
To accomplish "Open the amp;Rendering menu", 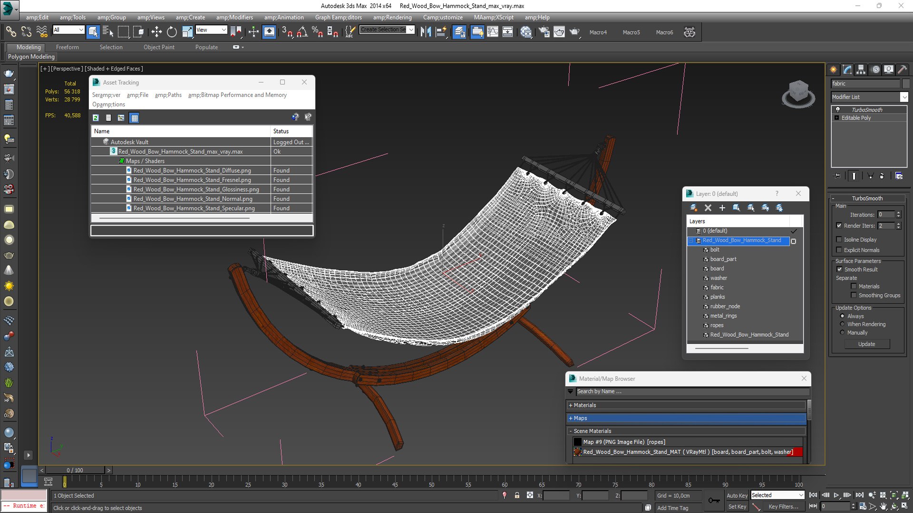I will tap(392, 18).
